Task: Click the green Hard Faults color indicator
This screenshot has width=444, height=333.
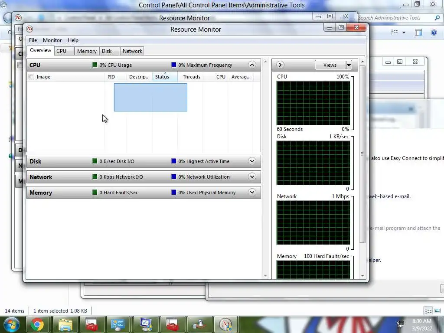Action: (95, 192)
